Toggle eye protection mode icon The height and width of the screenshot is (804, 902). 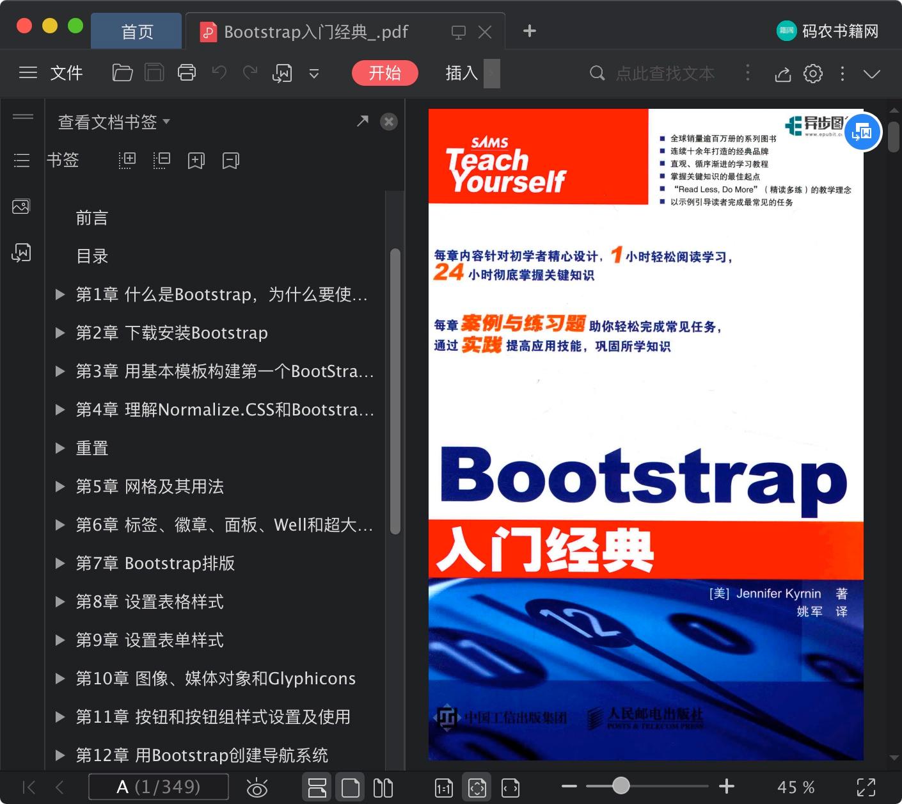[257, 787]
